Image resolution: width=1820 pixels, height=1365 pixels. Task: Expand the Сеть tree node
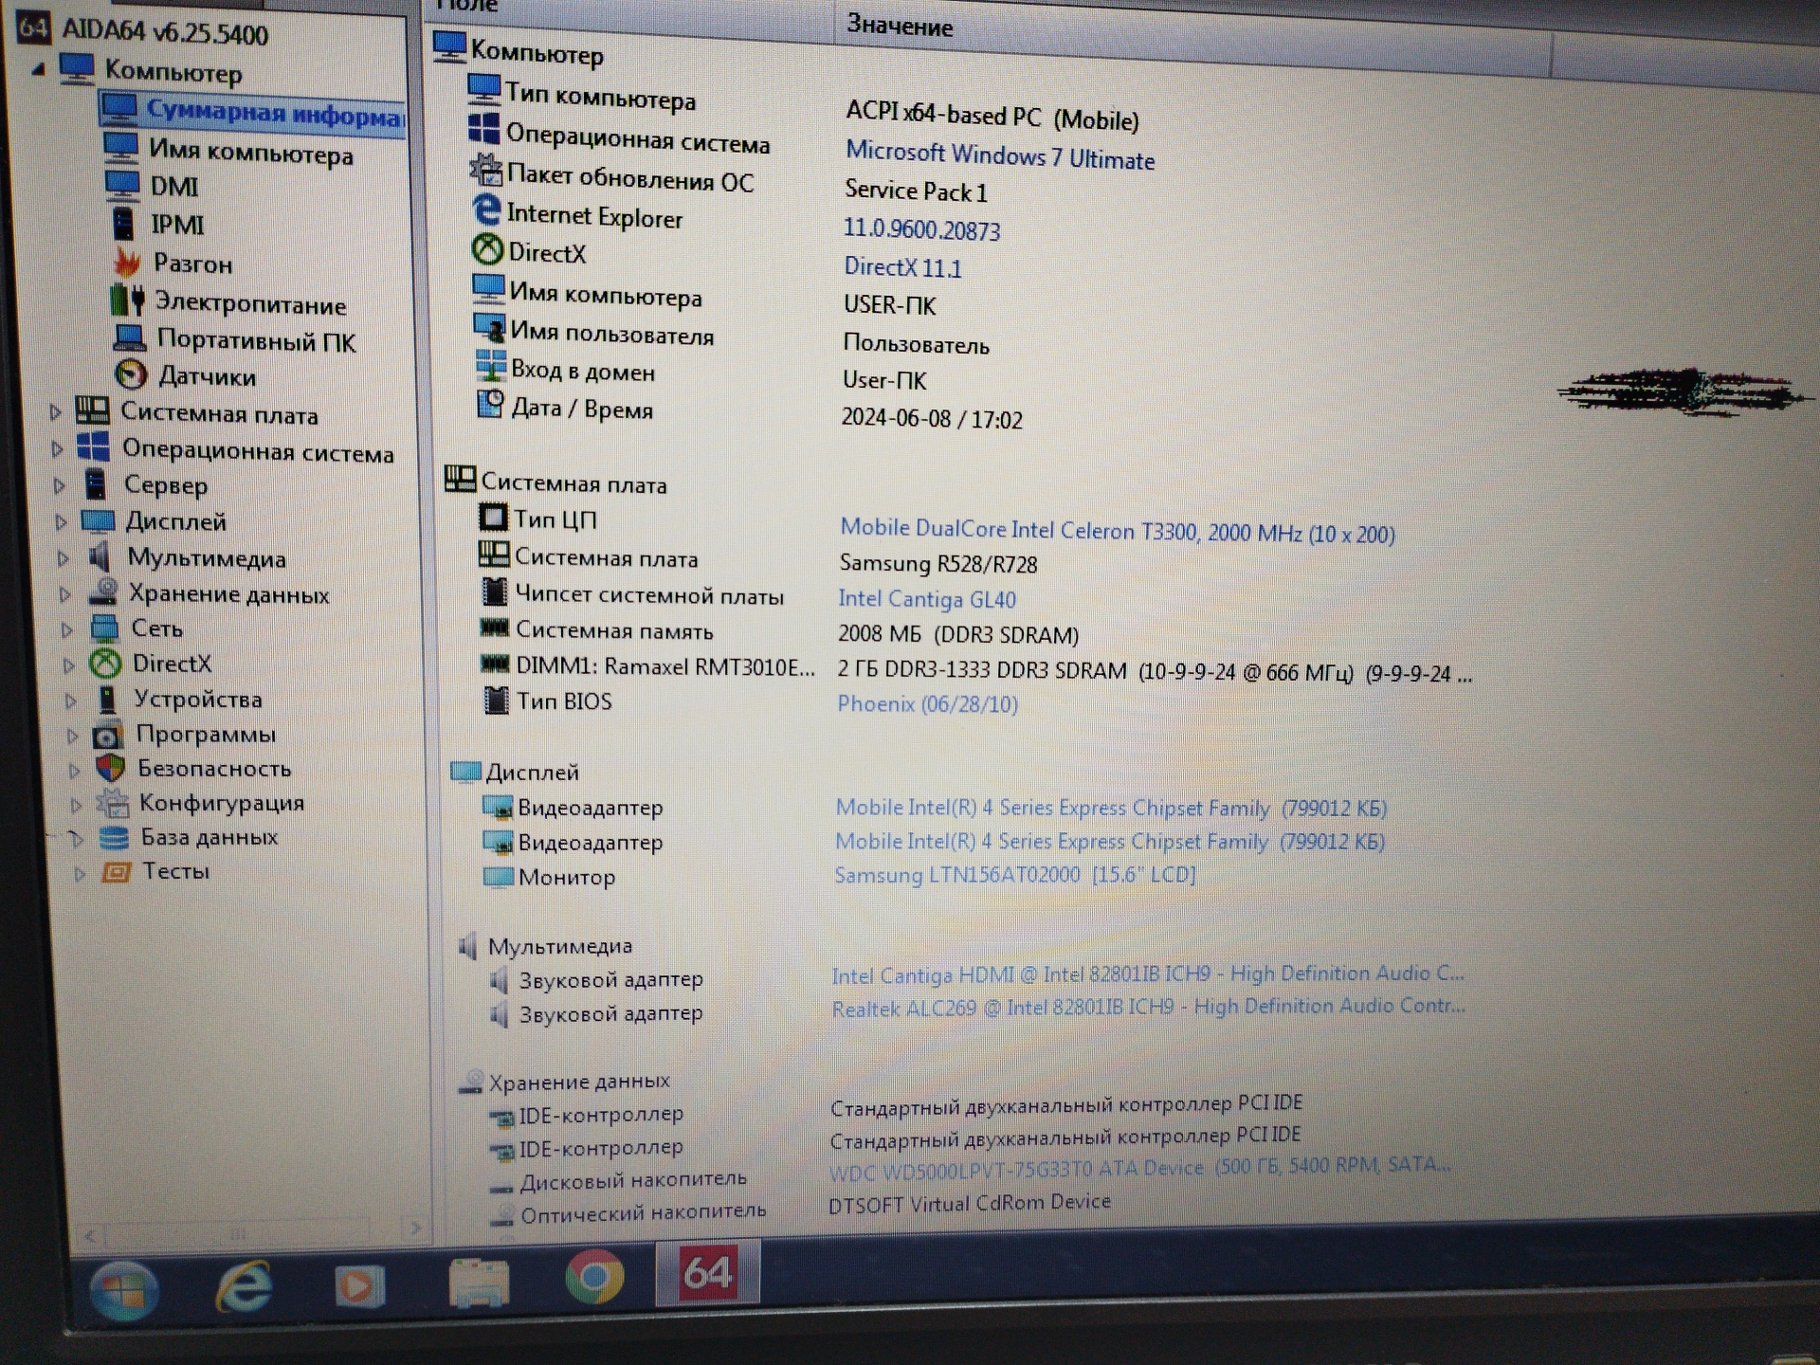click(x=66, y=629)
